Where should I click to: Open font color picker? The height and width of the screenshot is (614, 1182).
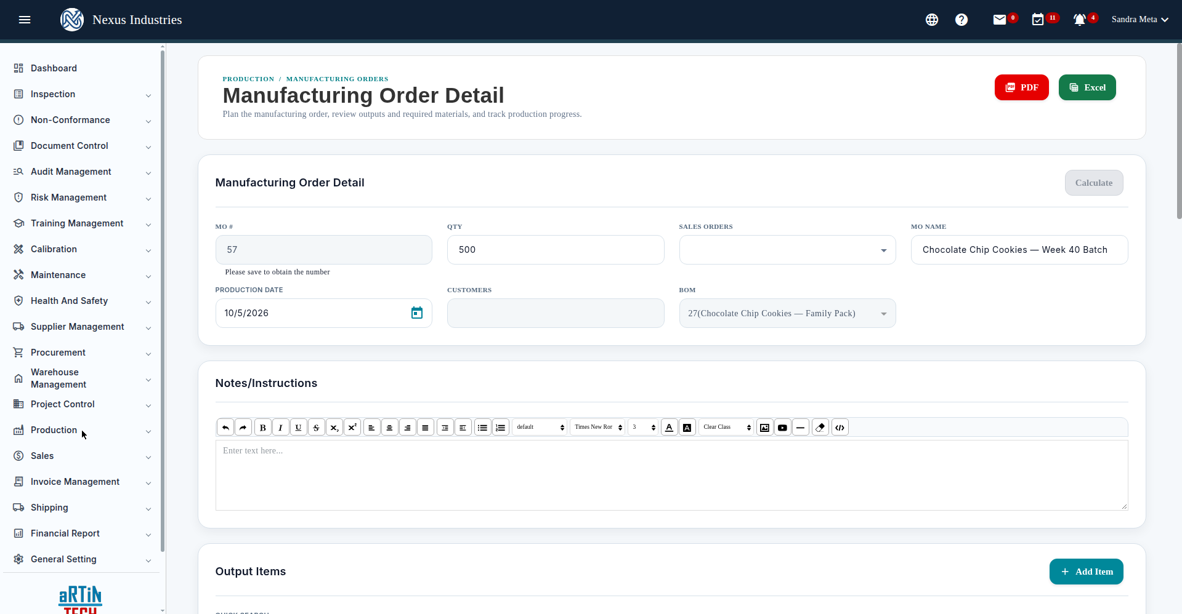(670, 428)
